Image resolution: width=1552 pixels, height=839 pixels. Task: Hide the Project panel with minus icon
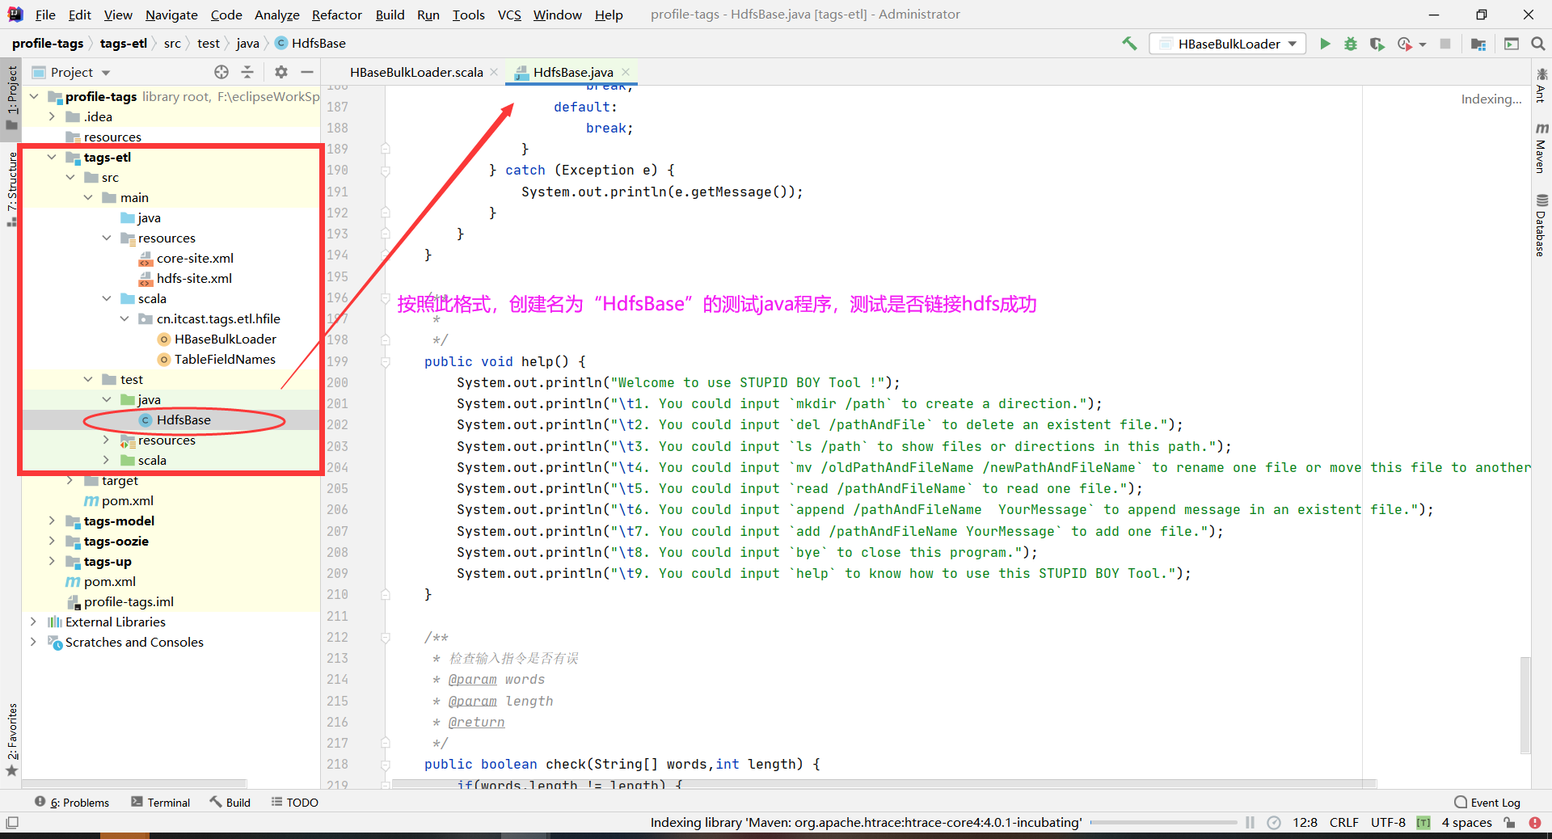(x=307, y=72)
